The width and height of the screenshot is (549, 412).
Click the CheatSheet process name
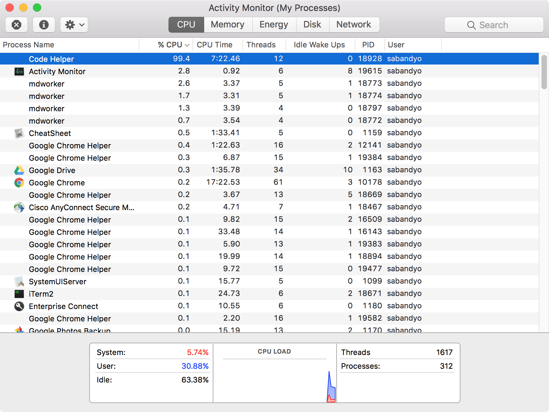click(50, 133)
